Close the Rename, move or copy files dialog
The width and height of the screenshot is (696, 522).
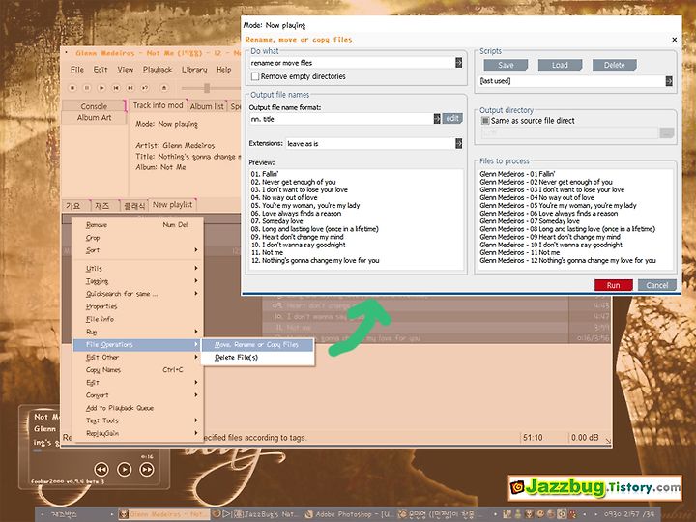(x=675, y=40)
